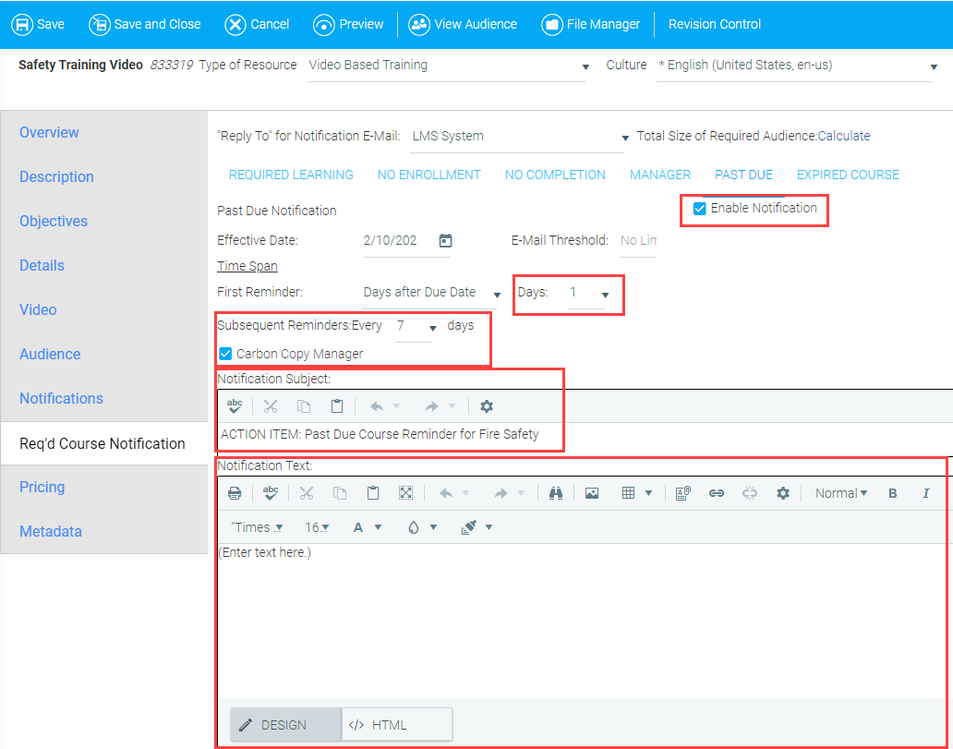Click the find and replace binoculars icon

[x=556, y=493]
